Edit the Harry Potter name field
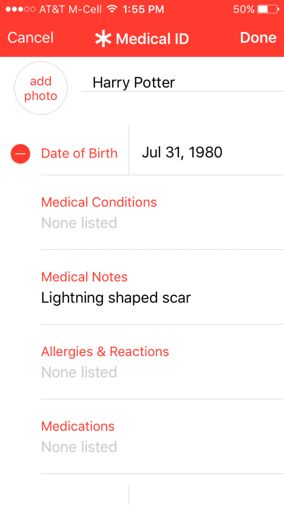Screen dimensions: 284x505 (134, 82)
